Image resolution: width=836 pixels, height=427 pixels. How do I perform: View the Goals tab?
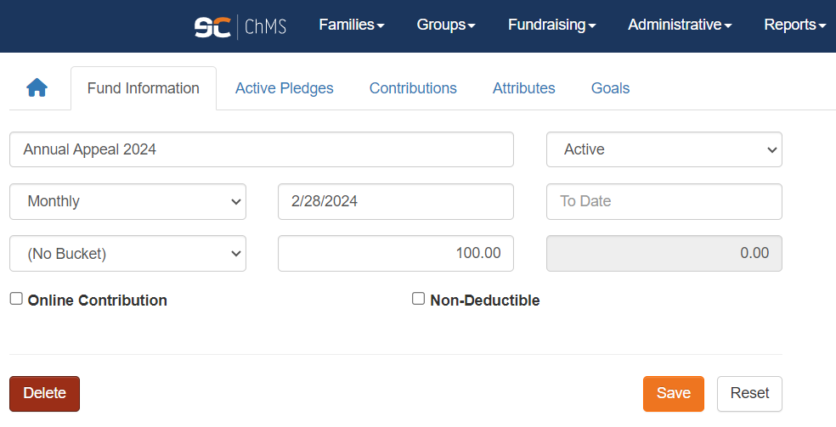pos(611,88)
